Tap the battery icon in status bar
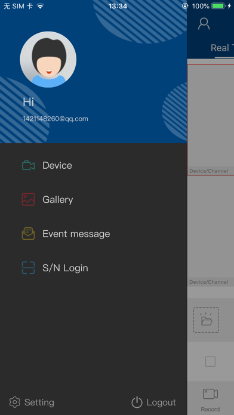The width and height of the screenshot is (234, 415). click(218, 6)
